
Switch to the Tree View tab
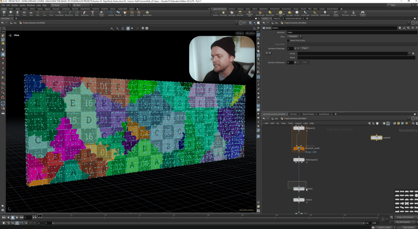(x=293, y=114)
